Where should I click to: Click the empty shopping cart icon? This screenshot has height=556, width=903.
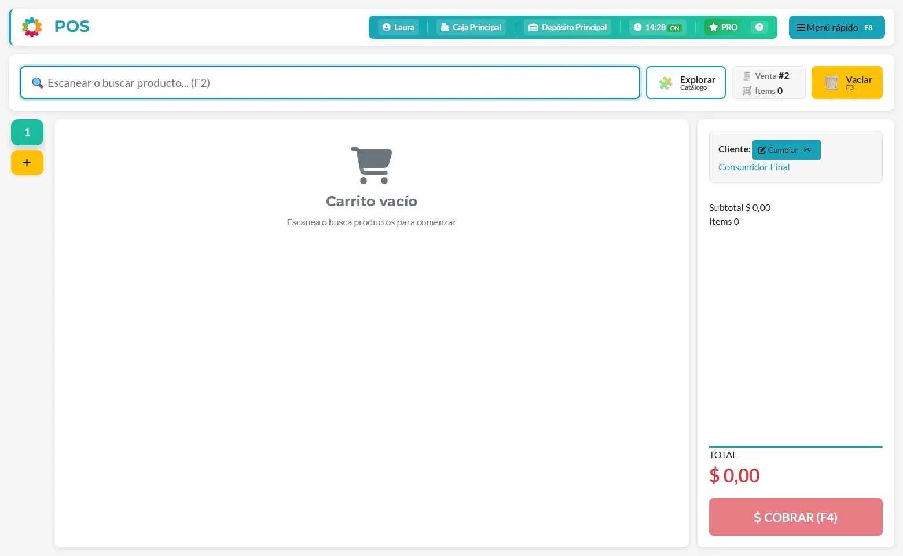coord(372,166)
